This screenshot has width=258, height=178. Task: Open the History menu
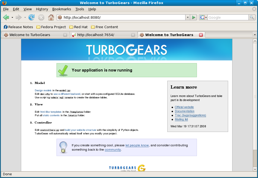tap(42, 9)
